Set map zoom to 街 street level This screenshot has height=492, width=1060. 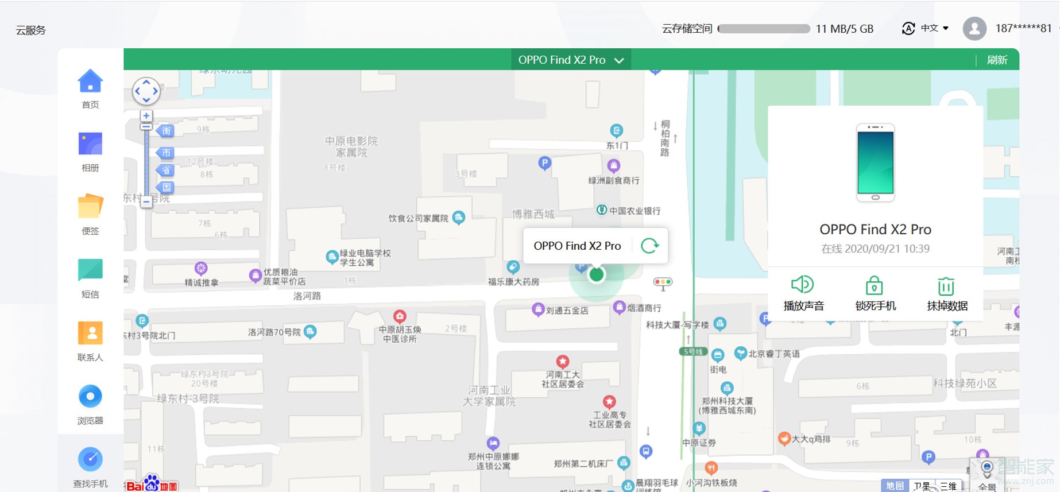tap(165, 131)
